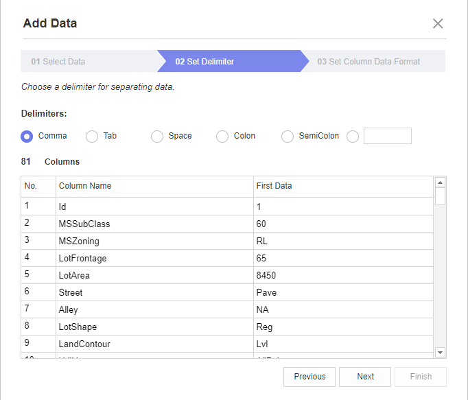Click the Column Name header
Screen dimensions: 468x400
click(85, 186)
